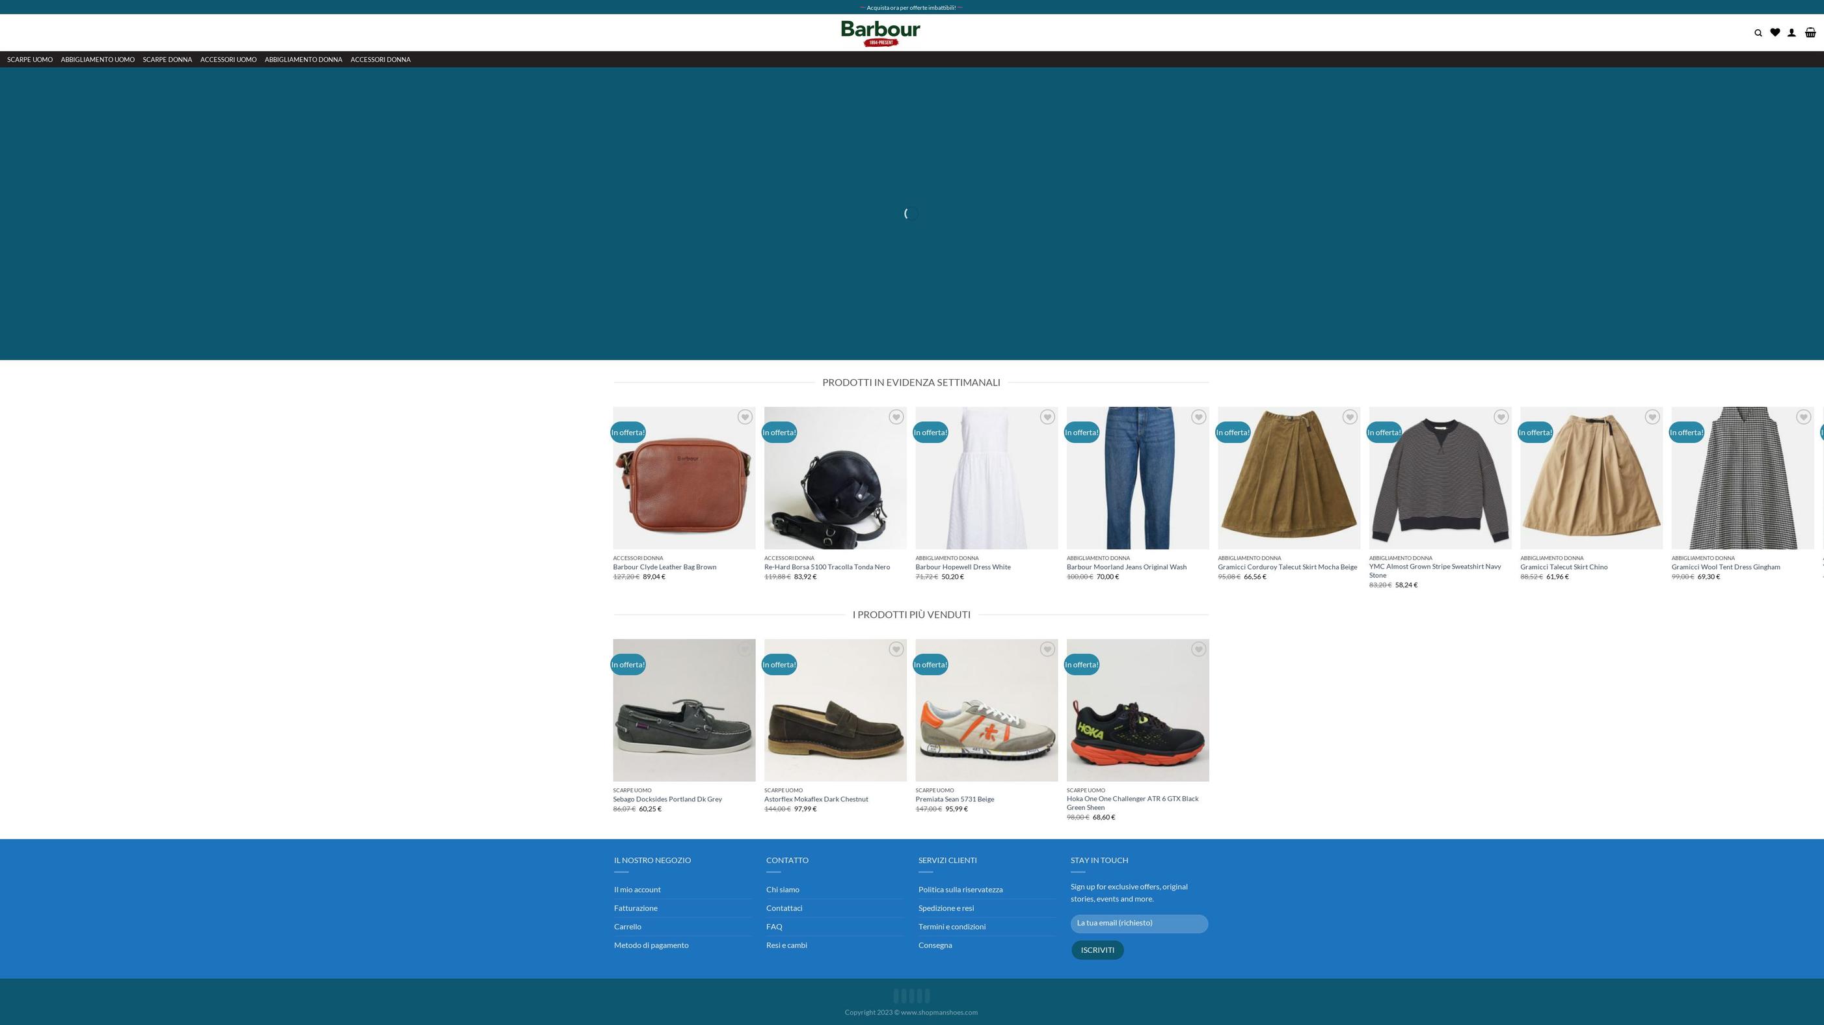Open Scarpe Uomo menu

pos(30,59)
